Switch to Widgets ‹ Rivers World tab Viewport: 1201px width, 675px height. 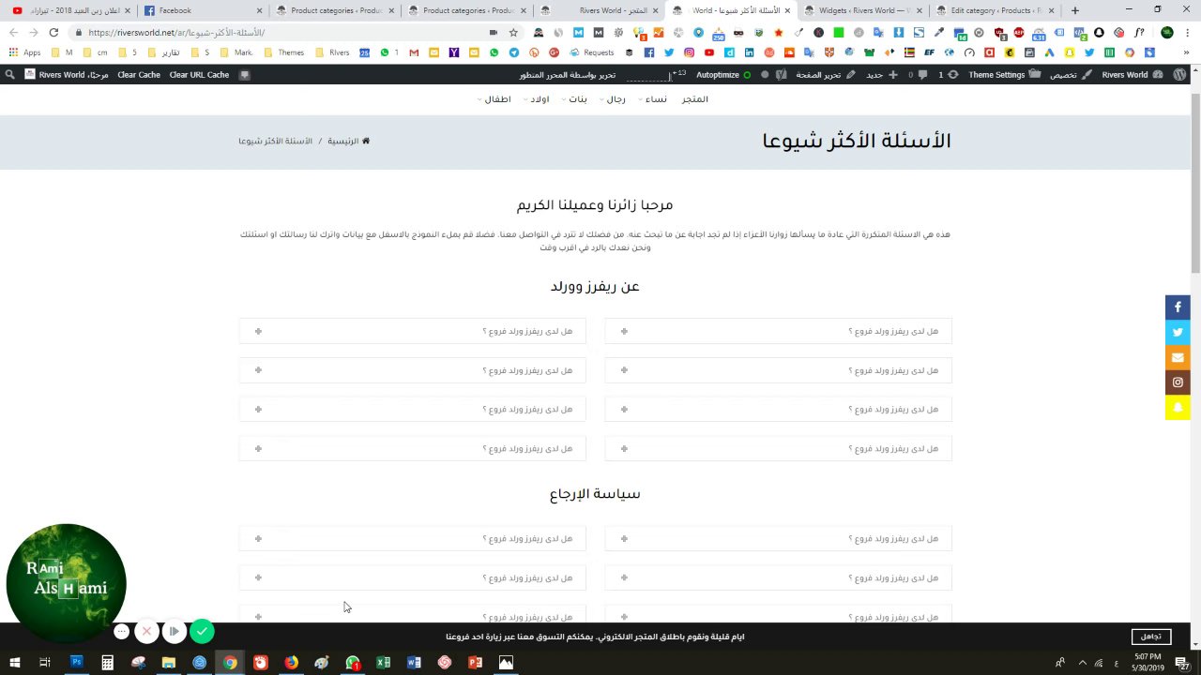[x=863, y=10]
